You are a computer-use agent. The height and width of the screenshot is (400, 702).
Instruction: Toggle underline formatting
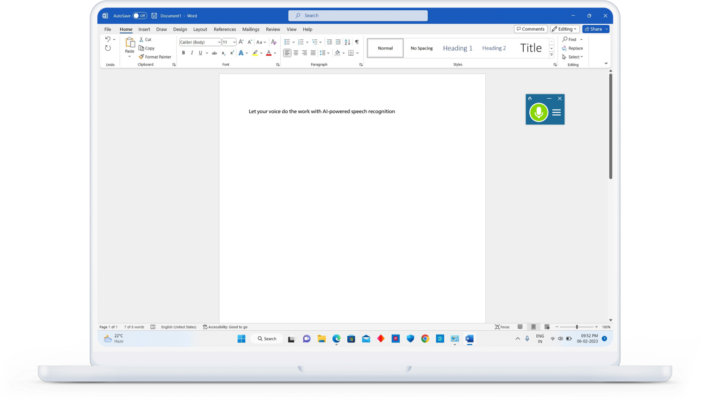pyautogui.click(x=200, y=53)
